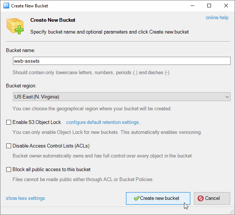Check Block all public access to this bucket

8,169
